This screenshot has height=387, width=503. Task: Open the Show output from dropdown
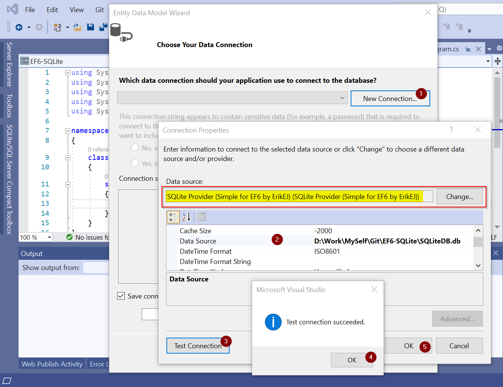coord(96,268)
